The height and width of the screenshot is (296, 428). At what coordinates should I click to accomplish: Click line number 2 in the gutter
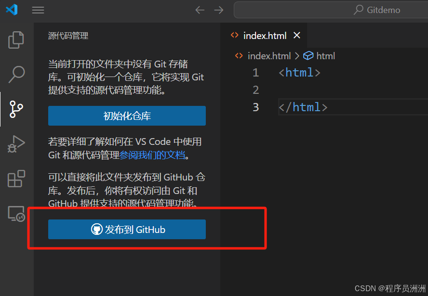[x=256, y=90]
